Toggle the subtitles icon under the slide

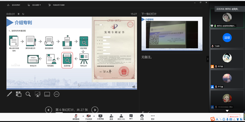47,94
